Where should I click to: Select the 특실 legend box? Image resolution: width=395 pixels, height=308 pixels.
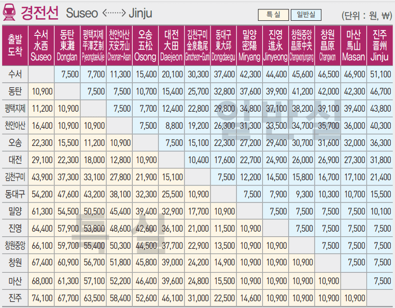(x=273, y=15)
